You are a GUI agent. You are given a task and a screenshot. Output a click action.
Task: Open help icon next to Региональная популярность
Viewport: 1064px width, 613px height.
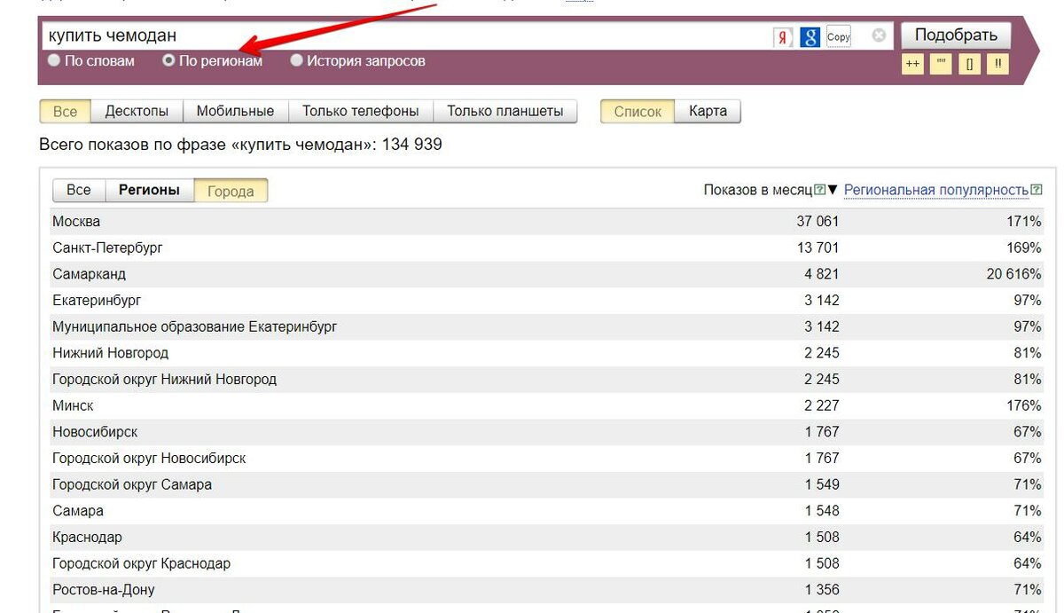[x=1037, y=190]
